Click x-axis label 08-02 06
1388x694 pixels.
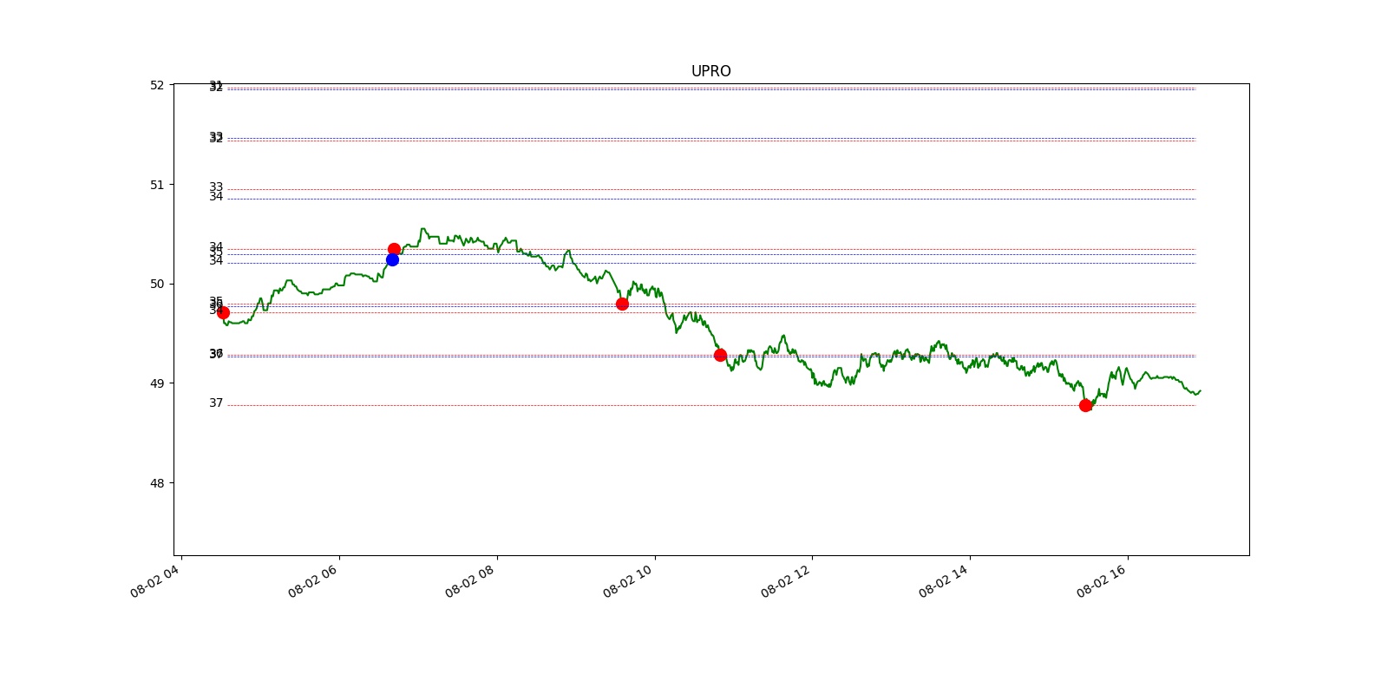313,581
